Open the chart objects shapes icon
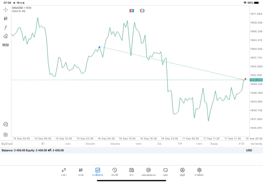263x183 pixels. tap(6, 36)
